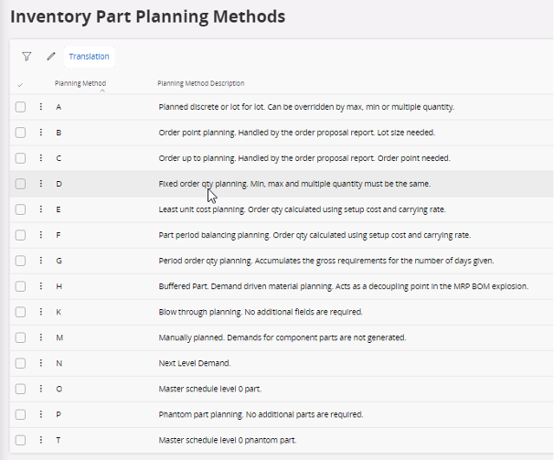Open three-dot menu for method D

pos(41,184)
